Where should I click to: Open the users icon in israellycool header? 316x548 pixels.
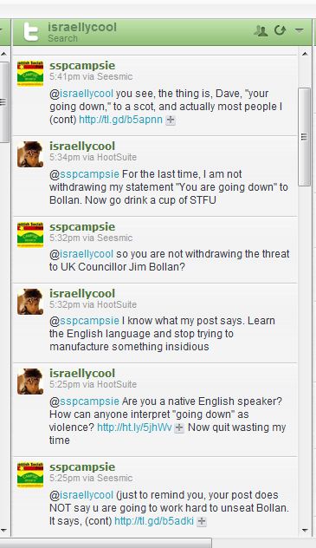261,30
